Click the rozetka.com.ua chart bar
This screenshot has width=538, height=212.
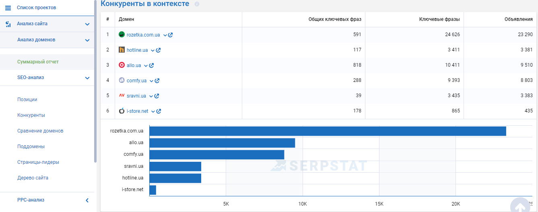pos(328,131)
